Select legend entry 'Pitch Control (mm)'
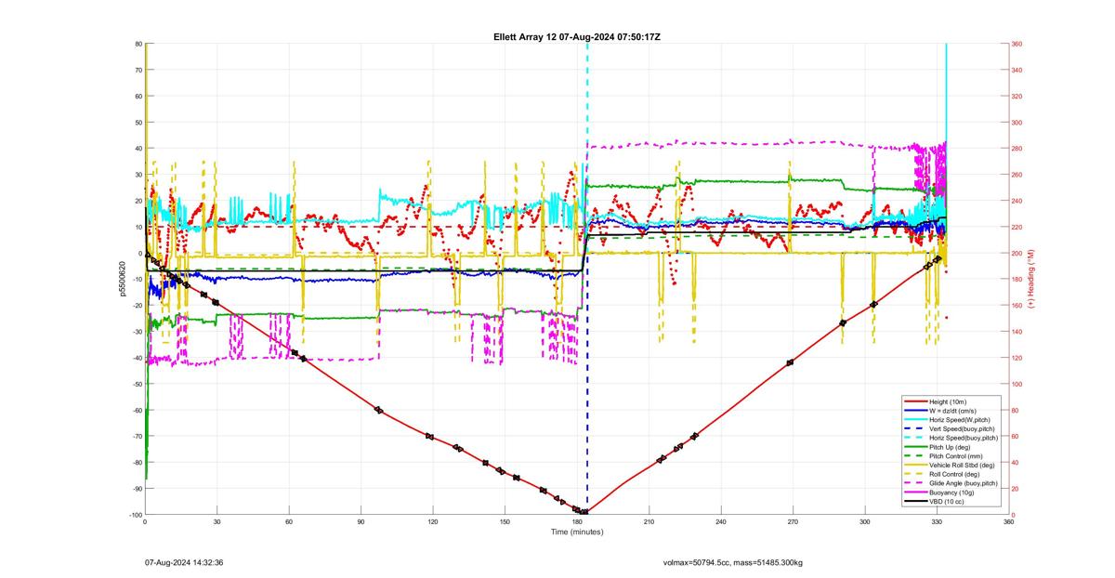The height and width of the screenshot is (578, 1115). point(956,456)
